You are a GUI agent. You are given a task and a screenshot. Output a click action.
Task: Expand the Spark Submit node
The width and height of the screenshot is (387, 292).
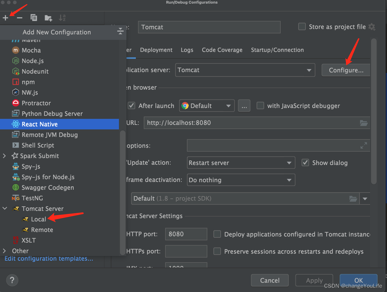[x=4, y=156]
